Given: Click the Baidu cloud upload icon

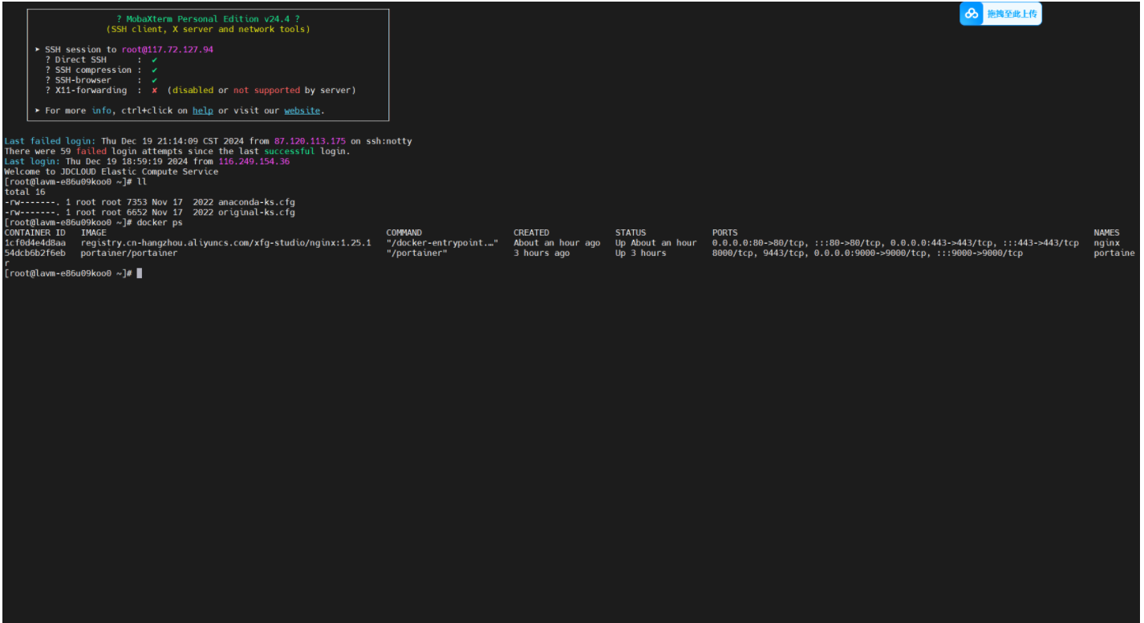Looking at the screenshot, I should (x=972, y=14).
